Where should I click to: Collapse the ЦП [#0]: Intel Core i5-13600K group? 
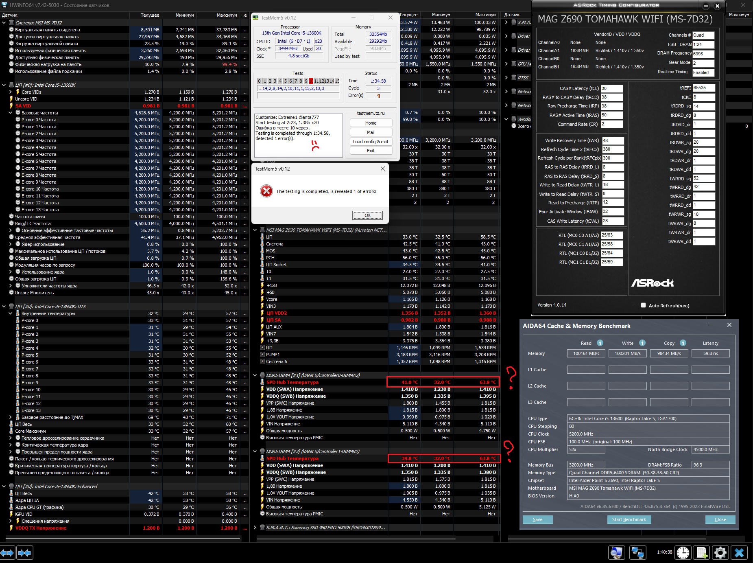point(4,85)
